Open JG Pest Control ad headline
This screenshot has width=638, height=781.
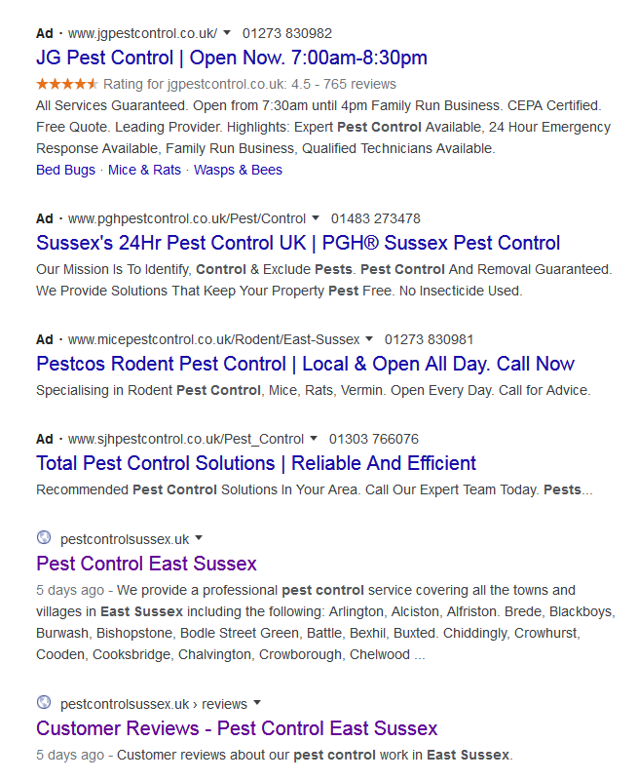point(231,58)
